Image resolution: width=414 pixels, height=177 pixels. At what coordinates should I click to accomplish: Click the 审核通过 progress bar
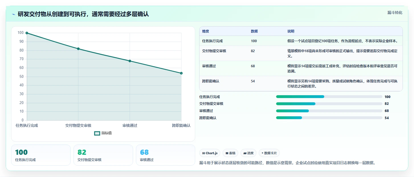point(329,111)
